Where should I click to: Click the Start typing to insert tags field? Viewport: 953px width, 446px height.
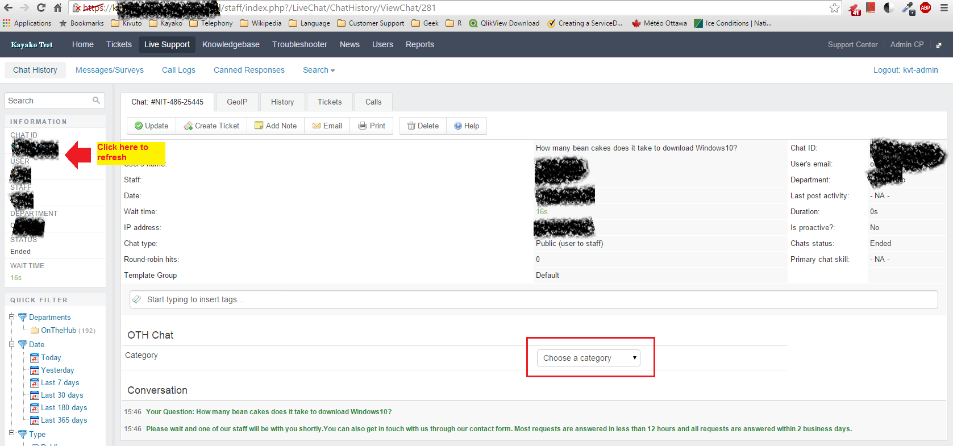pyautogui.click(x=534, y=299)
